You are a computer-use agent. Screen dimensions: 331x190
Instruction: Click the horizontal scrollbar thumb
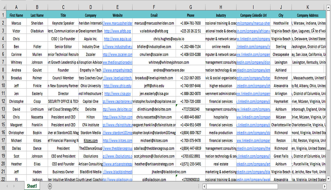coord(242,186)
